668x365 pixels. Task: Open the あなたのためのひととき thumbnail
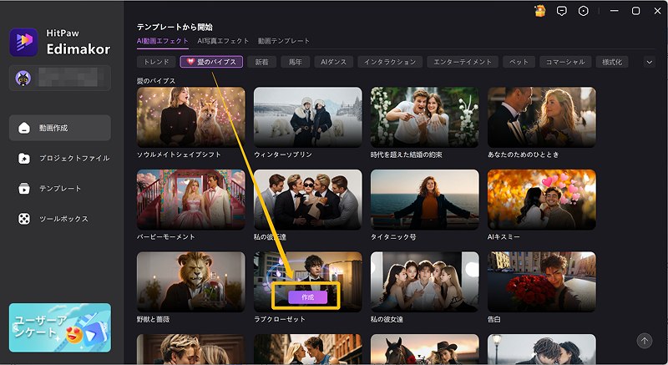(542, 117)
